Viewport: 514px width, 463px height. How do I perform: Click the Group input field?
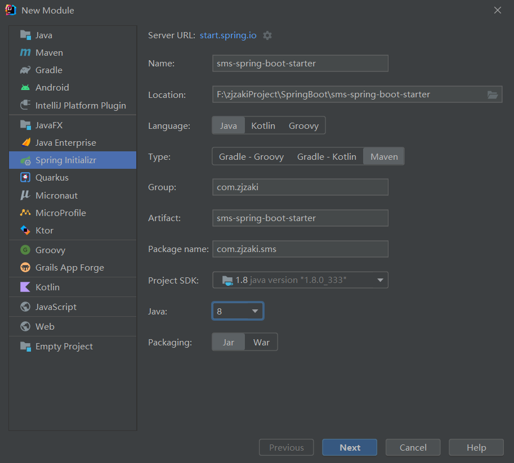tap(300, 187)
